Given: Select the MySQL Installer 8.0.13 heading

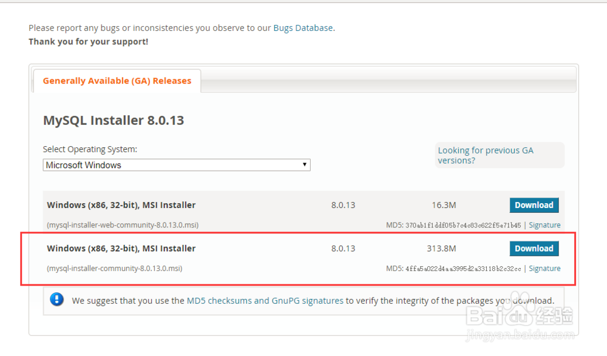Looking at the screenshot, I should pos(113,120).
